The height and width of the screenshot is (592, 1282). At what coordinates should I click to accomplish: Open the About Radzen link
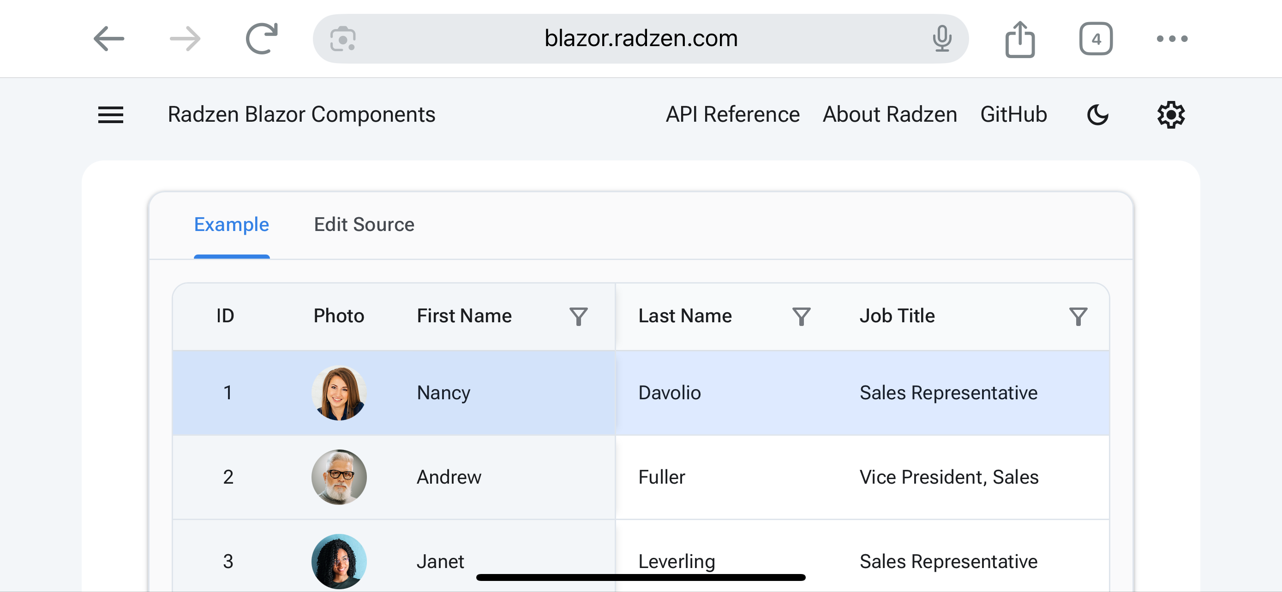pyautogui.click(x=890, y=115)
